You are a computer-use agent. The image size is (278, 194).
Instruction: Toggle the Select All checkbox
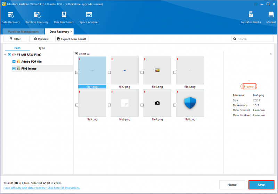[76, 54]
